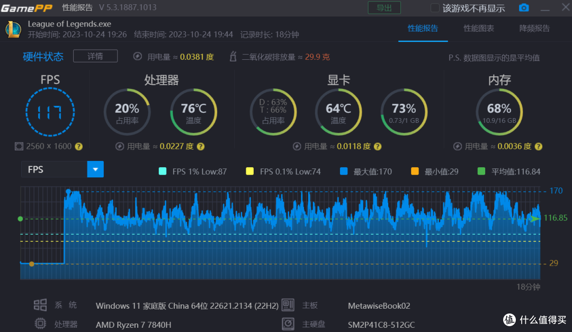Click the Windows 11 家庭版 system text

(187, 306)
